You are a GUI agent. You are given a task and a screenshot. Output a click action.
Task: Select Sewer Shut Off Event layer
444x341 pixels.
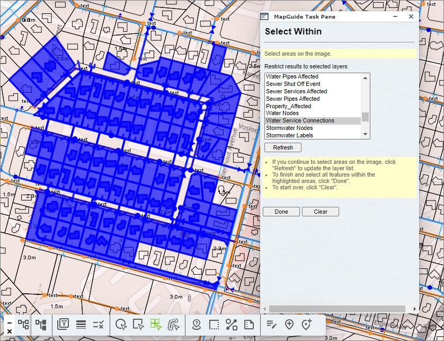coord(293,84)
